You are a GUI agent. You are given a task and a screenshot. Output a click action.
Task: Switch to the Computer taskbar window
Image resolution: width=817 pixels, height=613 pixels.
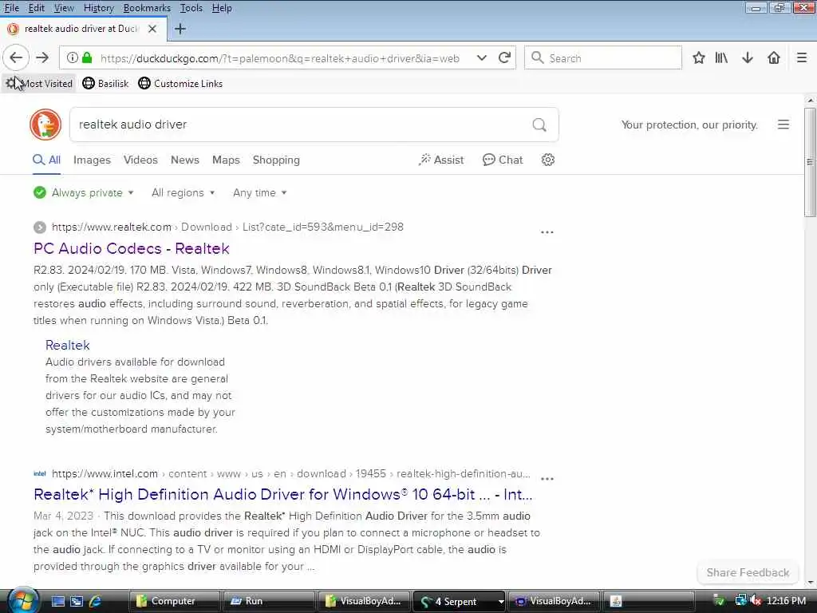tap(173, 602)
